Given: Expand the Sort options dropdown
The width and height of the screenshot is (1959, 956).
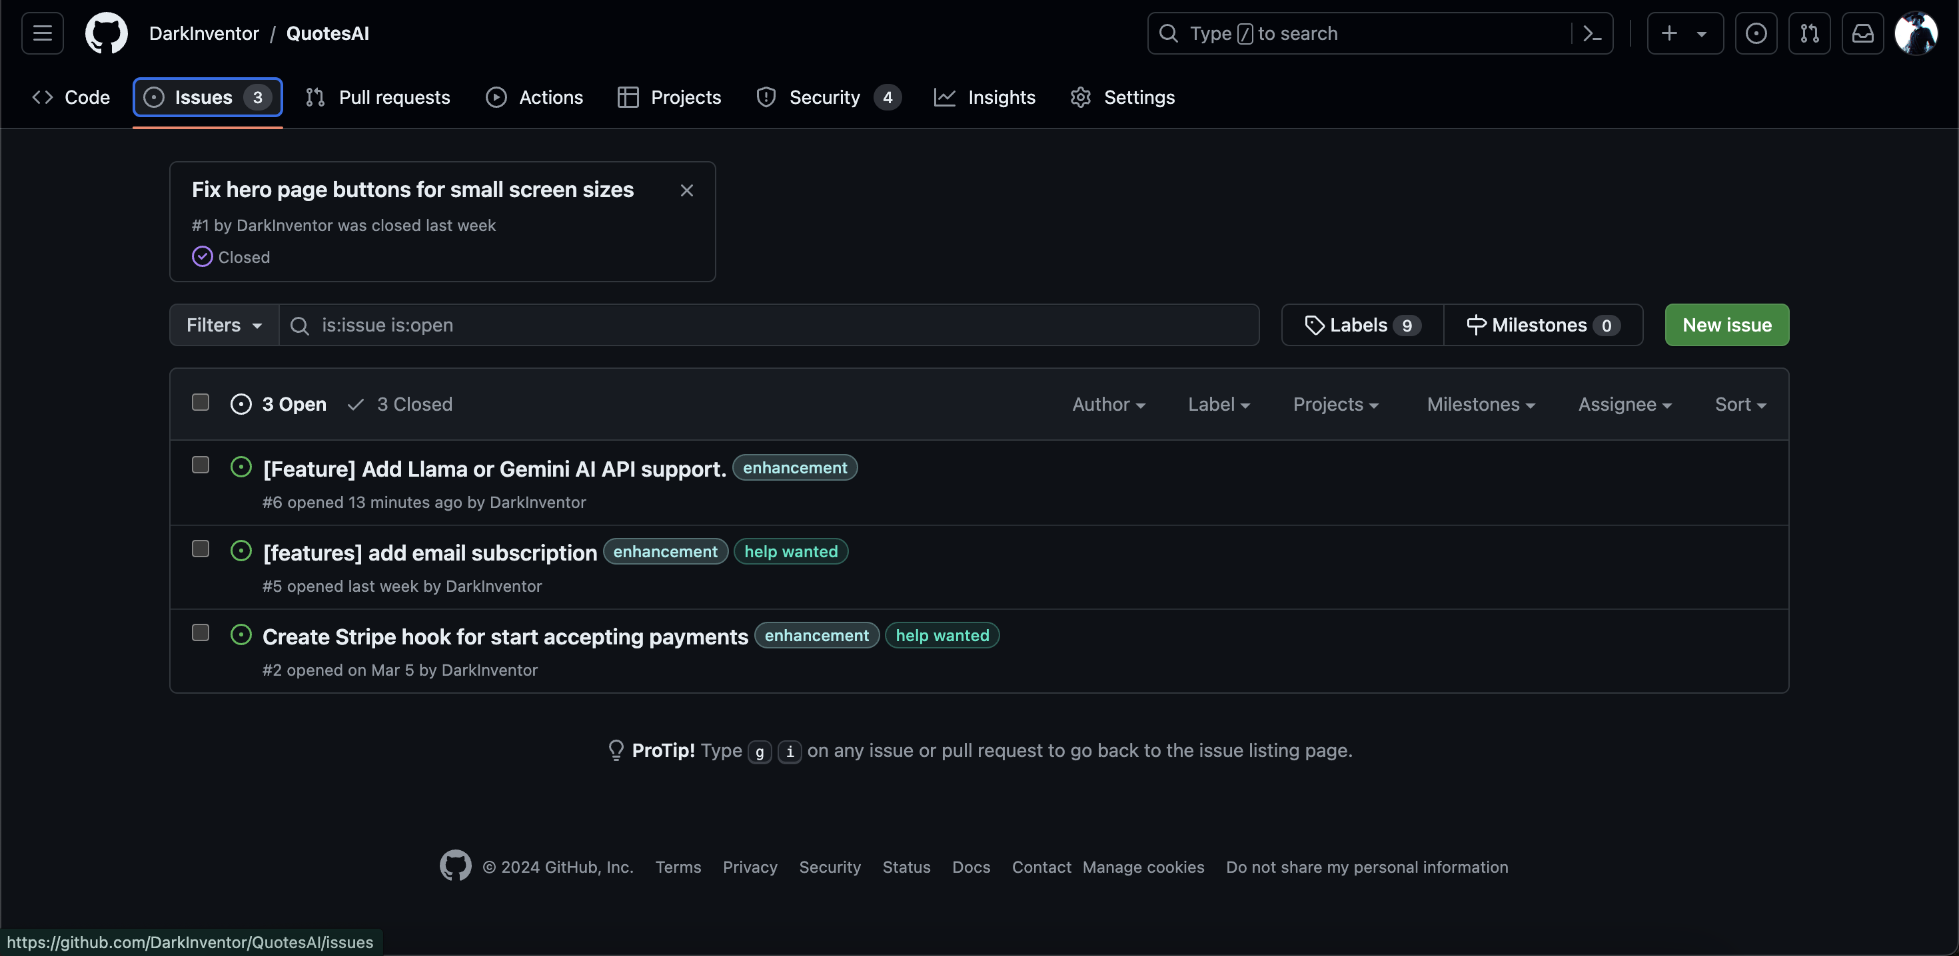Looking at the screenshot, I should click(x=1740, y=403).
